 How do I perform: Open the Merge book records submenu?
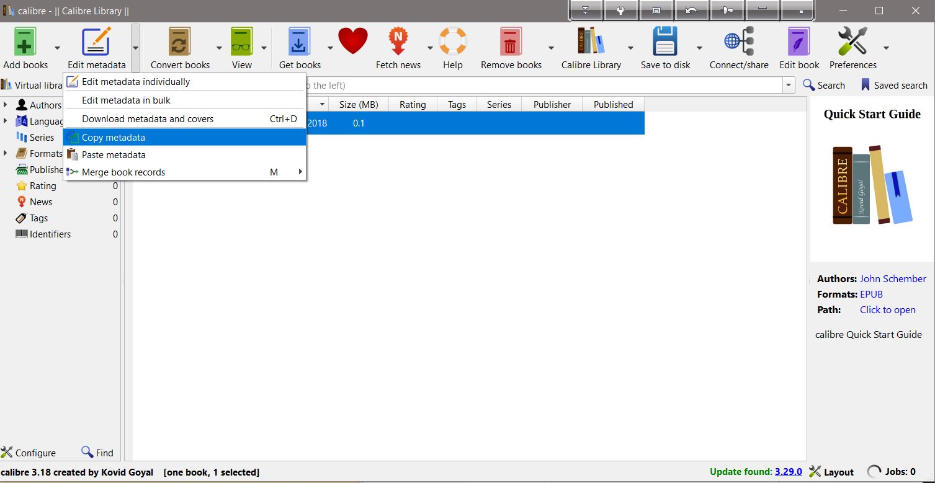184,172
